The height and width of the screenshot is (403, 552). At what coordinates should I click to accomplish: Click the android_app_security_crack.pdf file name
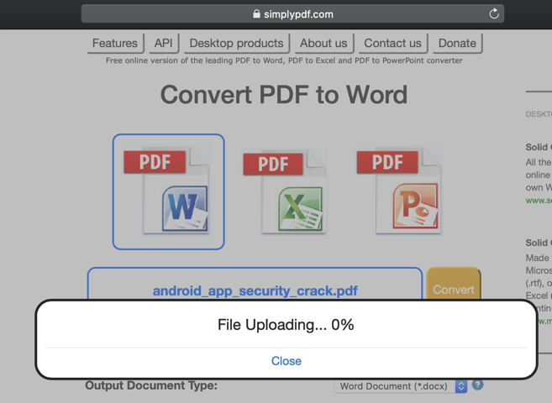coord(255,290)
